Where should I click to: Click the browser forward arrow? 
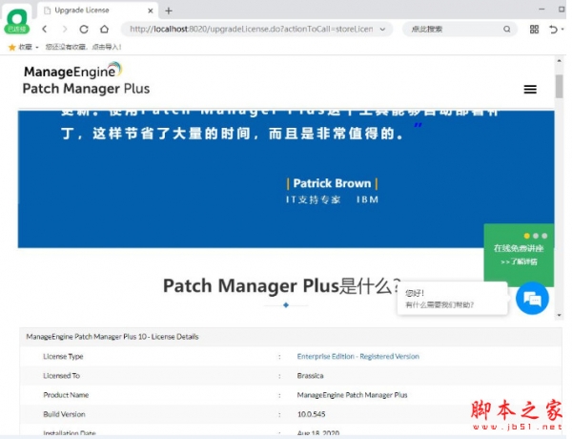point(65,29)
